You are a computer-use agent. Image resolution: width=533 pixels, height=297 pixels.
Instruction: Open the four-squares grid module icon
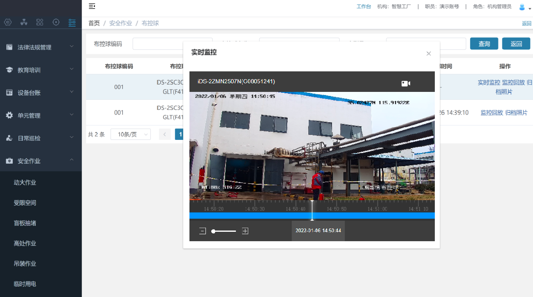(x=40, y=22)
